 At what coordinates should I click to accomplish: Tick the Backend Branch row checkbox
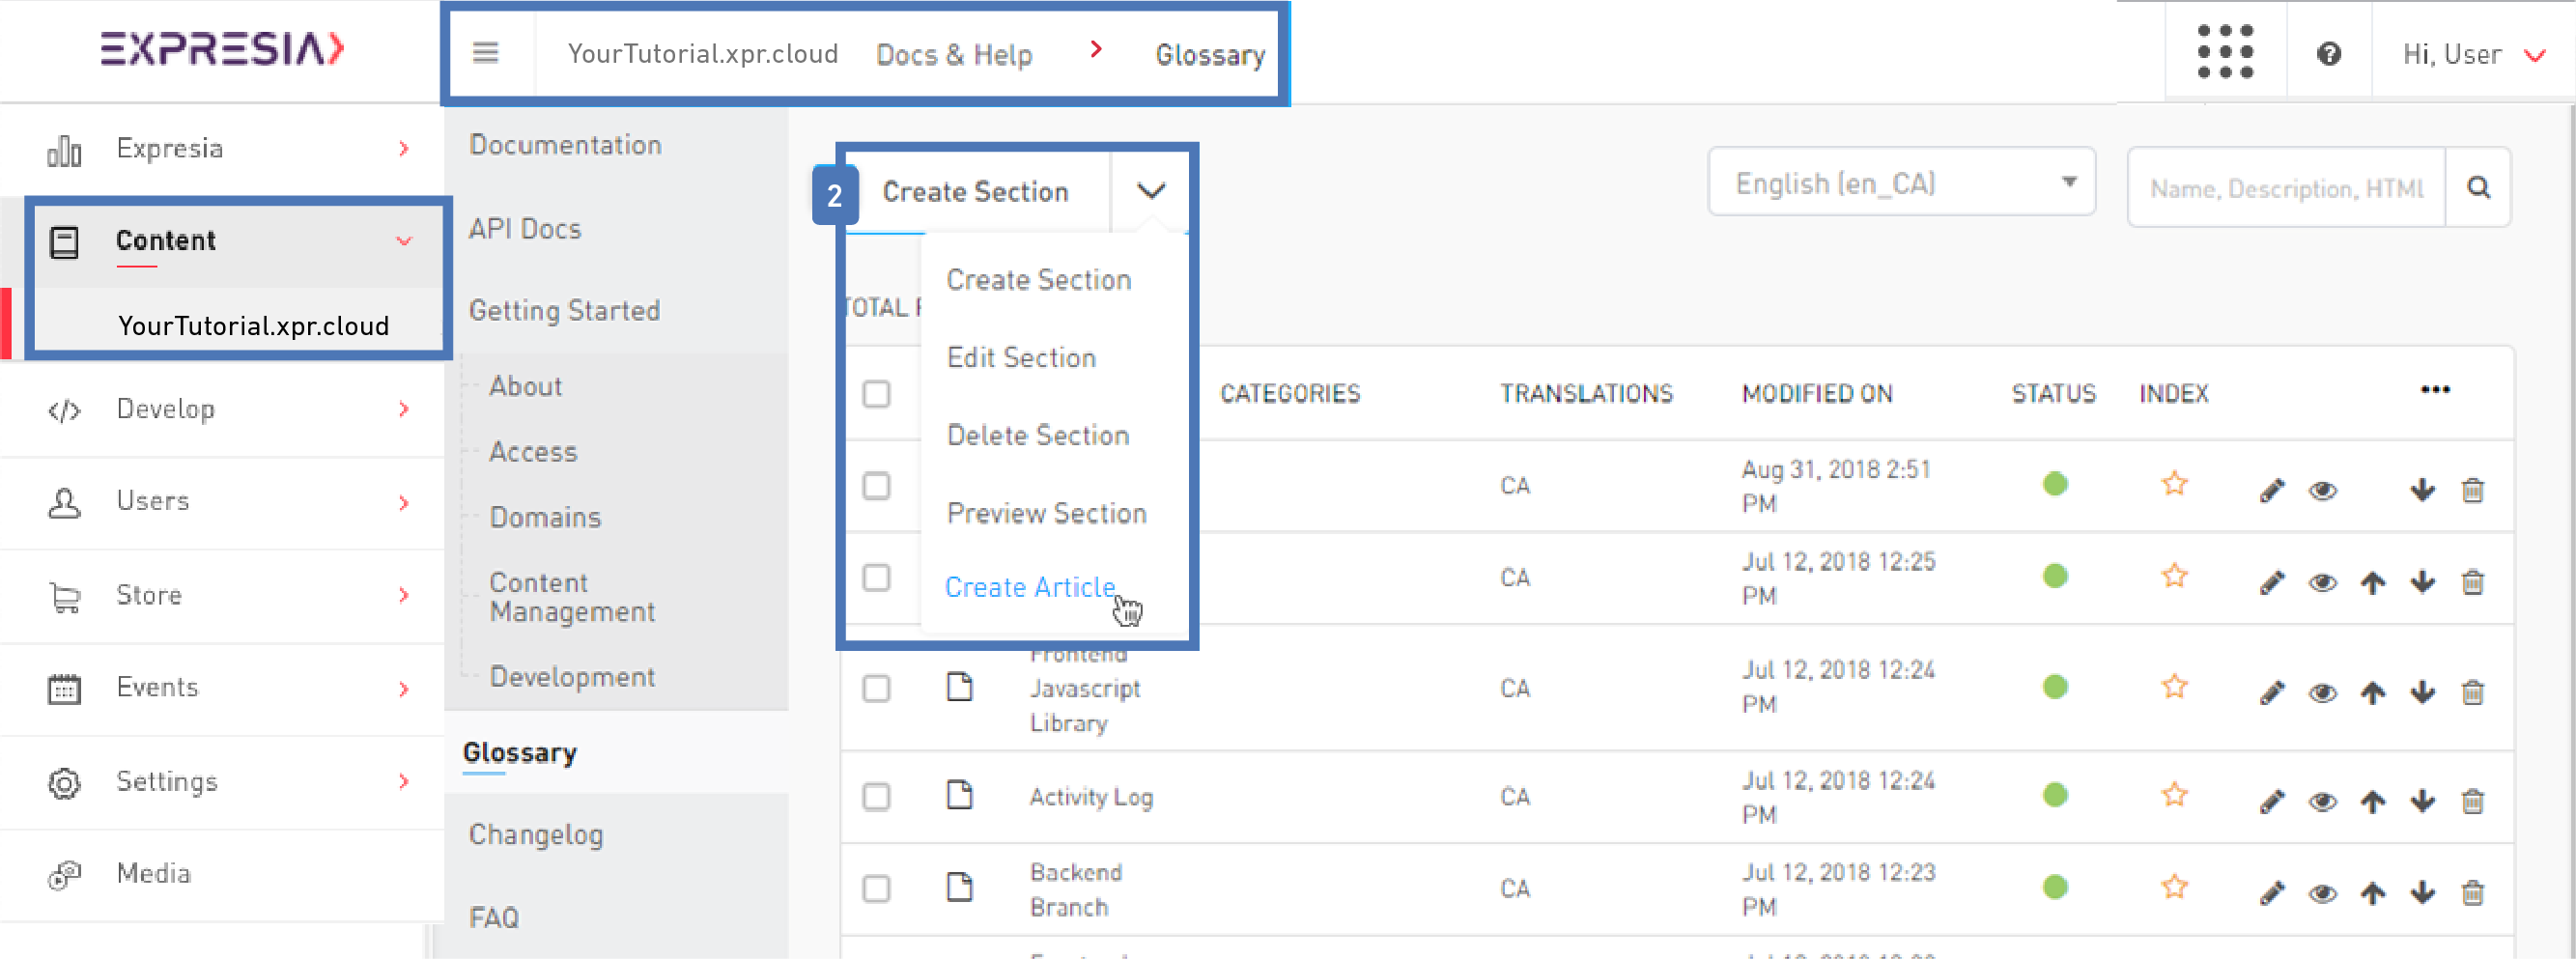(x=876, y=889)
